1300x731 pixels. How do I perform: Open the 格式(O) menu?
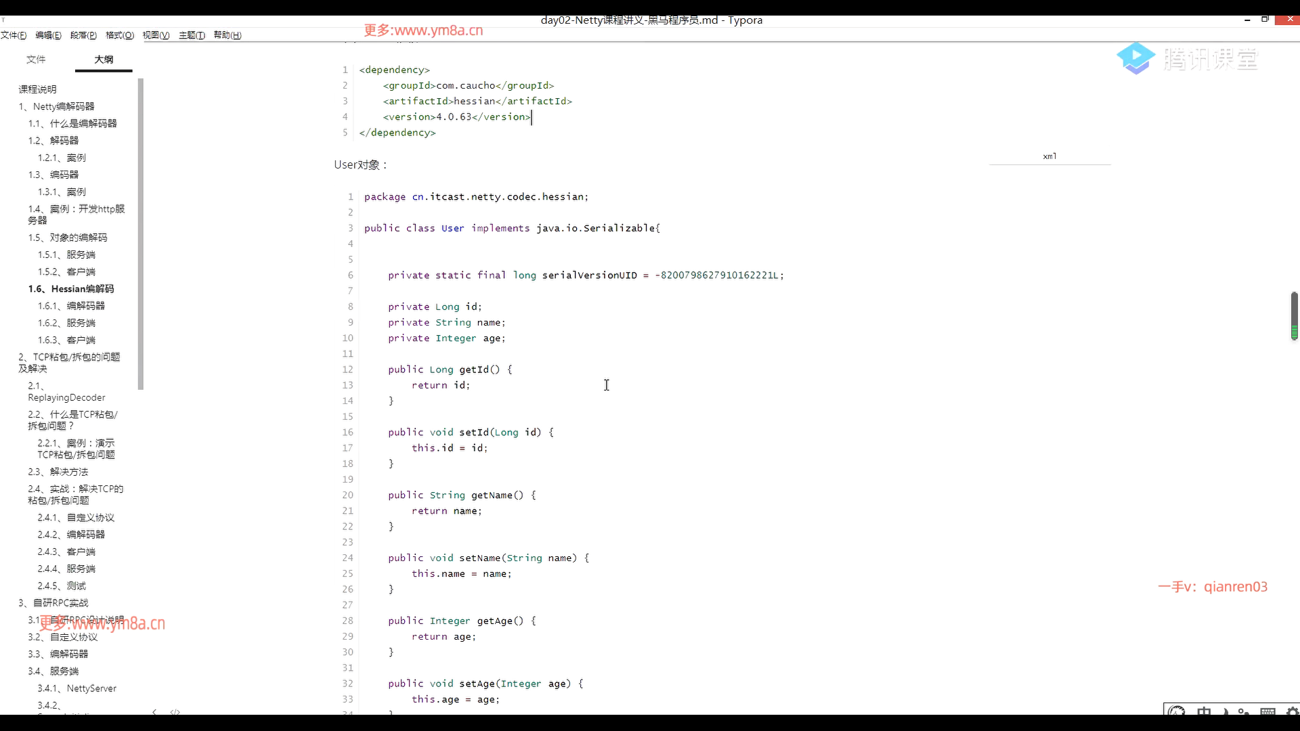(120, 35)
